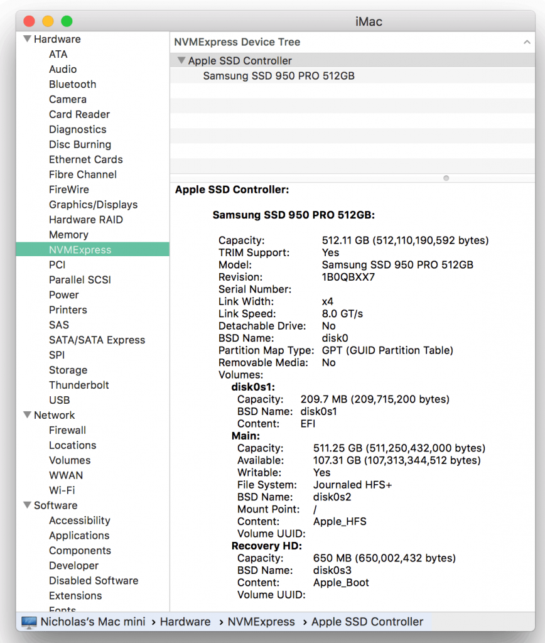
Task: Select SAS in the sidebar
Action: tap(59, 325)
